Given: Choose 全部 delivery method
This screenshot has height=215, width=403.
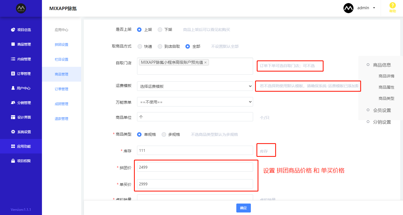Looking at the screenshot, I should (x=188, y=46).
